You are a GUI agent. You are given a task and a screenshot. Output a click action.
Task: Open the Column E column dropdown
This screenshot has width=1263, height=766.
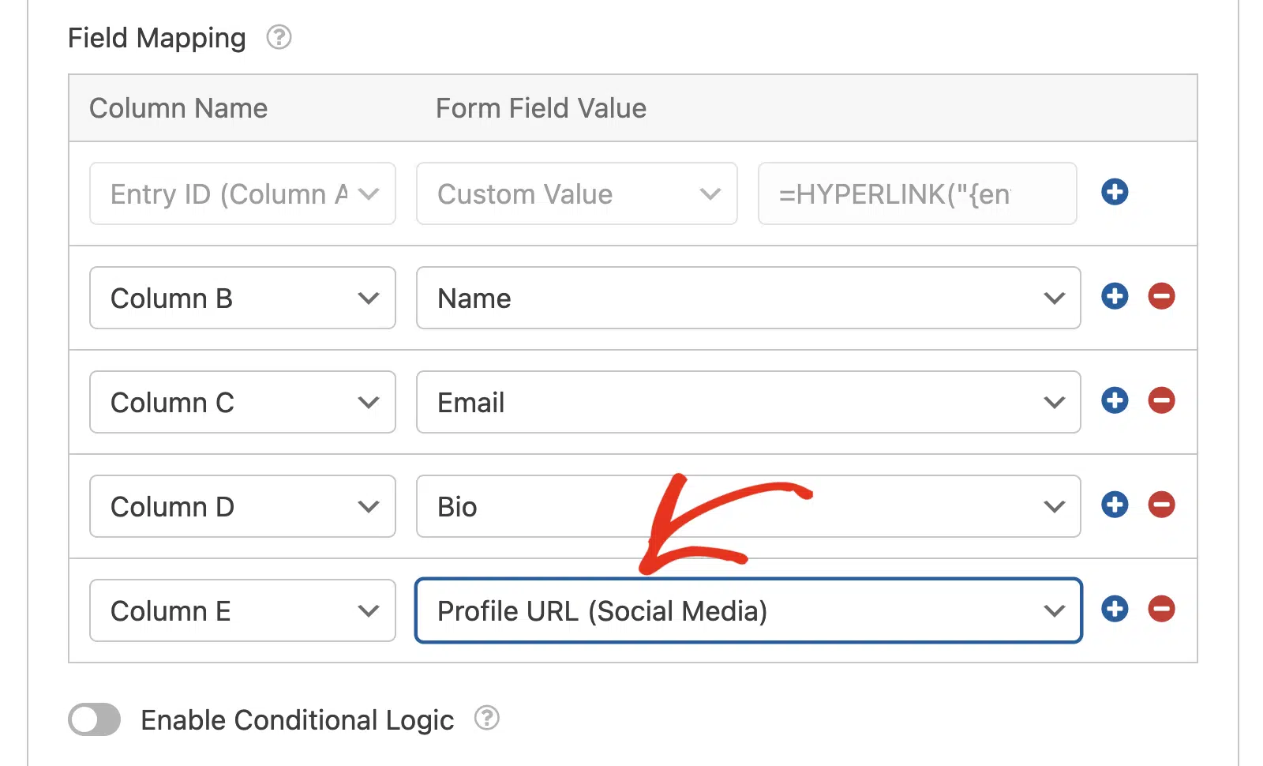[x=242, y=610]
